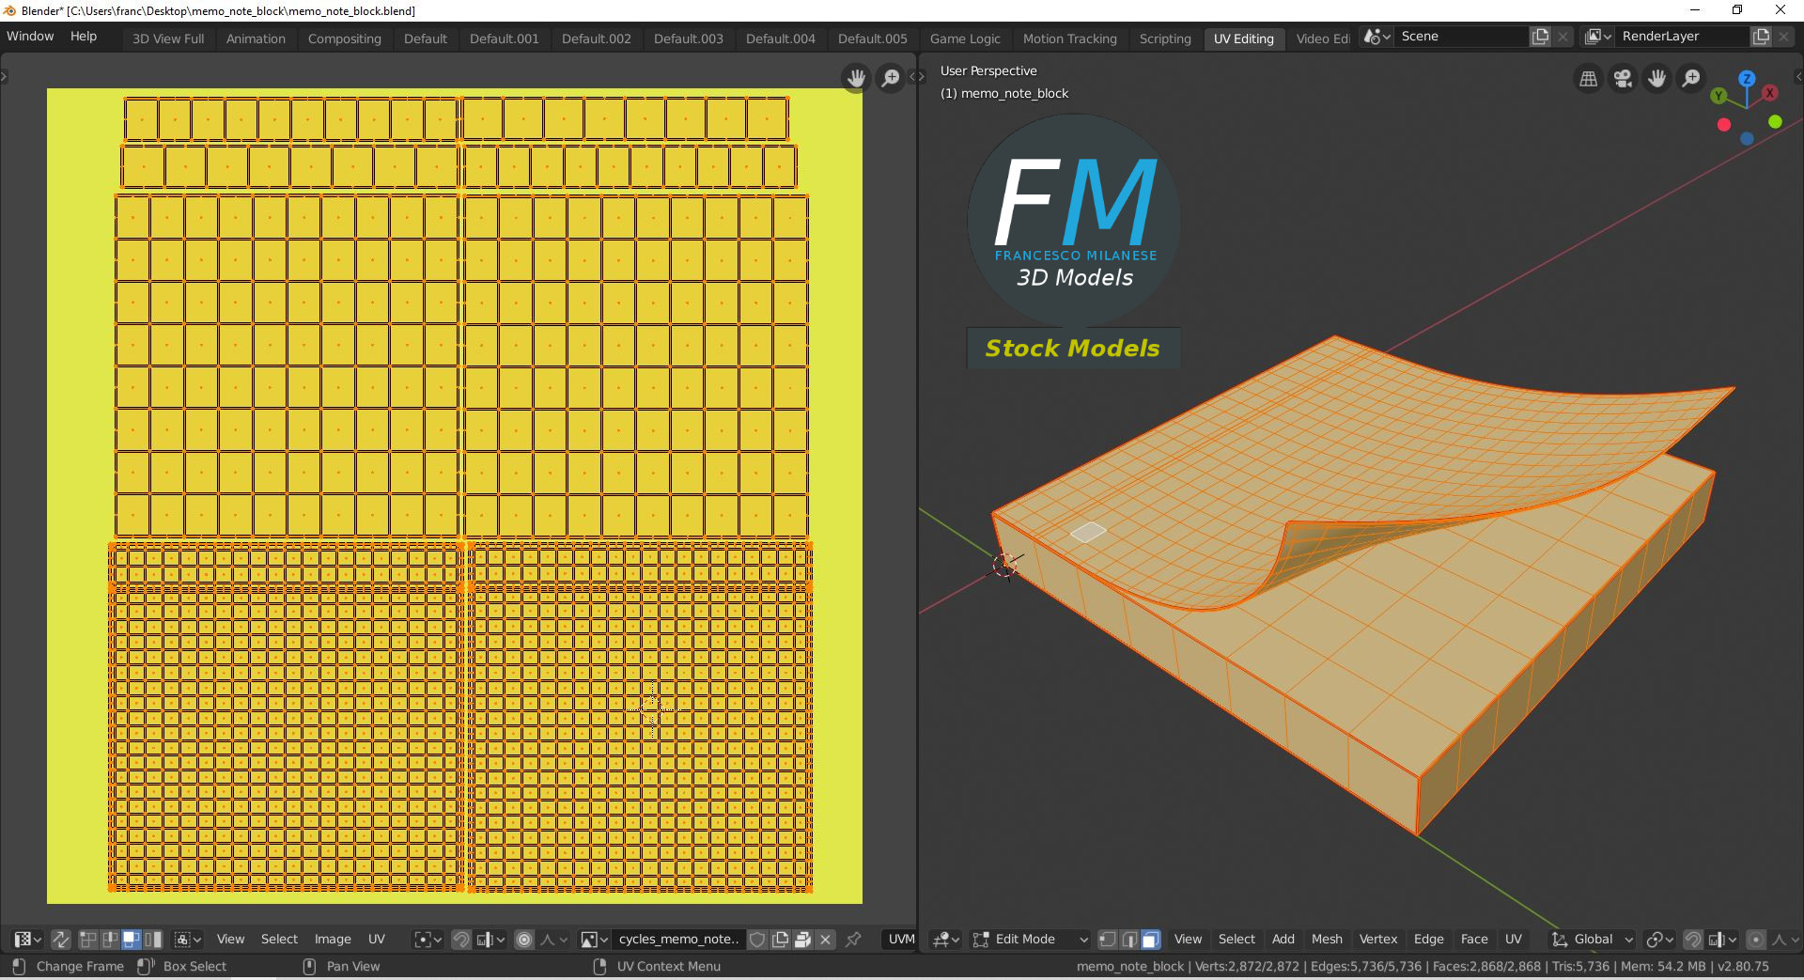Select UV face selection mode
The height and width of the screenshot is (980, 1804).
132,939
